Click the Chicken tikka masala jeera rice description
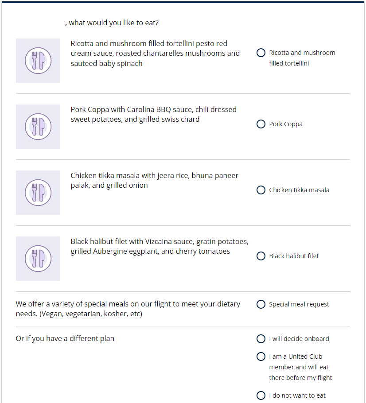Image resolution: width=366 pixels, height=403 pixels. [154, 180]
